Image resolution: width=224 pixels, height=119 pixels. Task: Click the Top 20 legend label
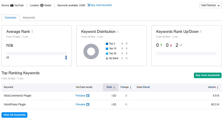tap(113, 53)
